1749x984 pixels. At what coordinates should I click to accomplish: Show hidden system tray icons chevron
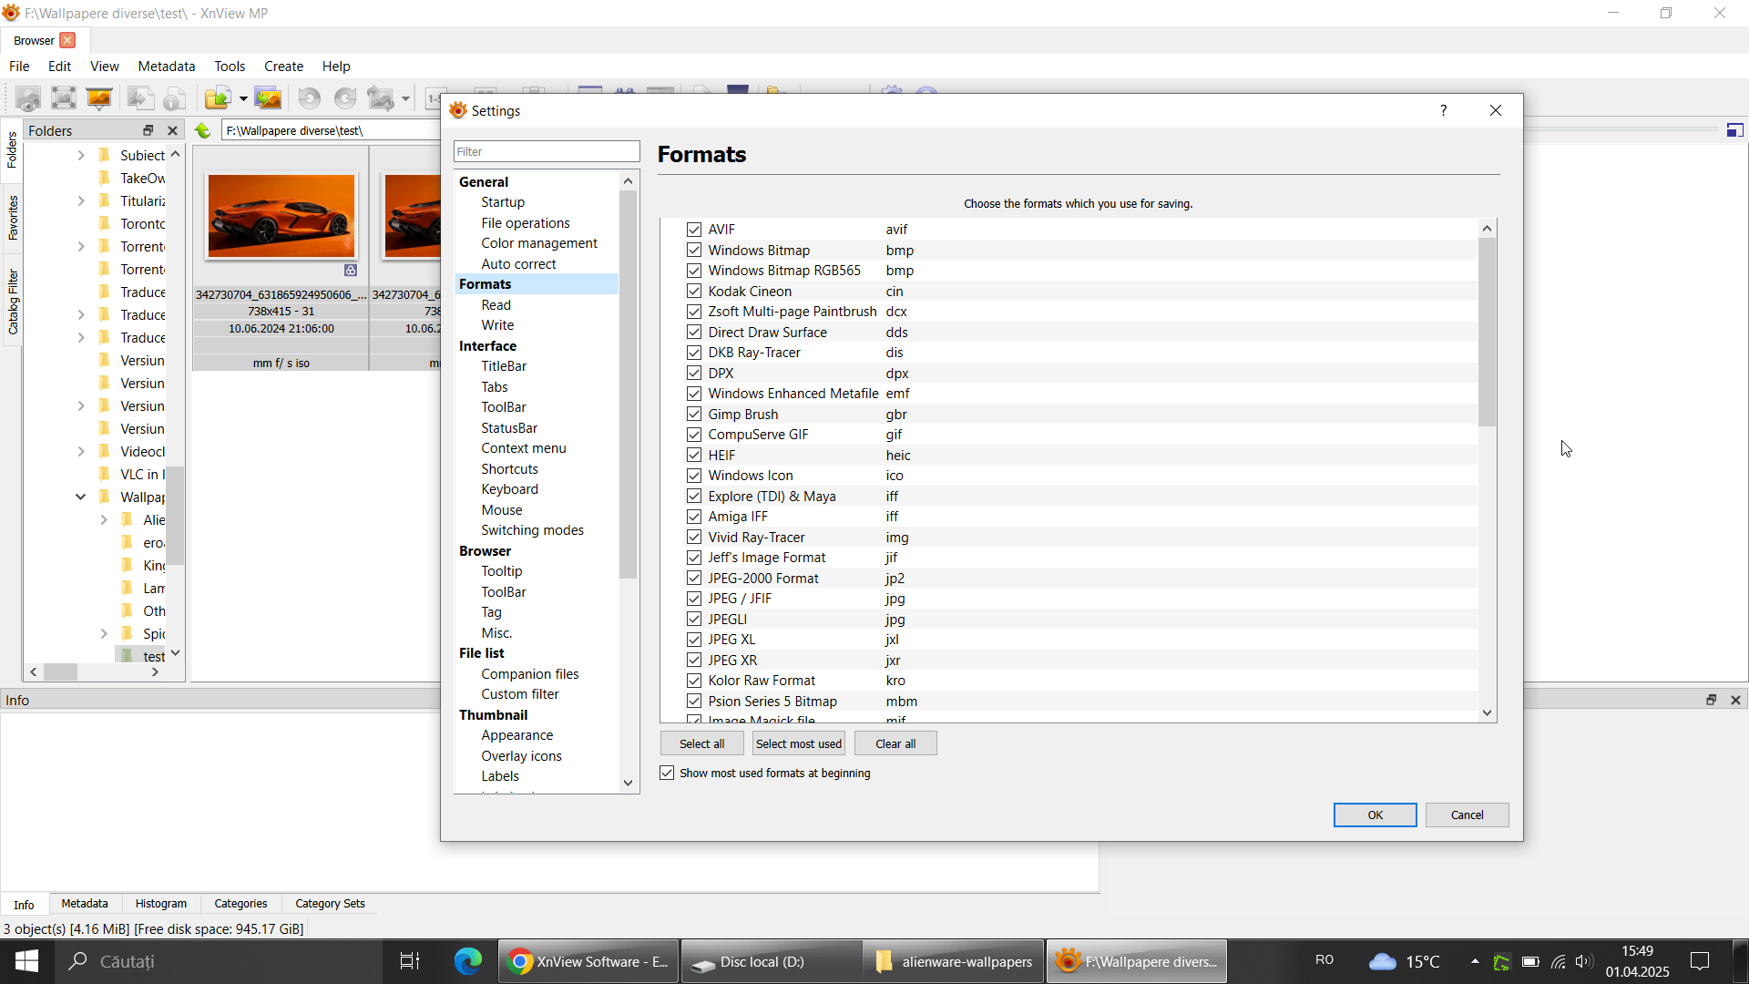pyautogui.click(x=1475, y=961)
